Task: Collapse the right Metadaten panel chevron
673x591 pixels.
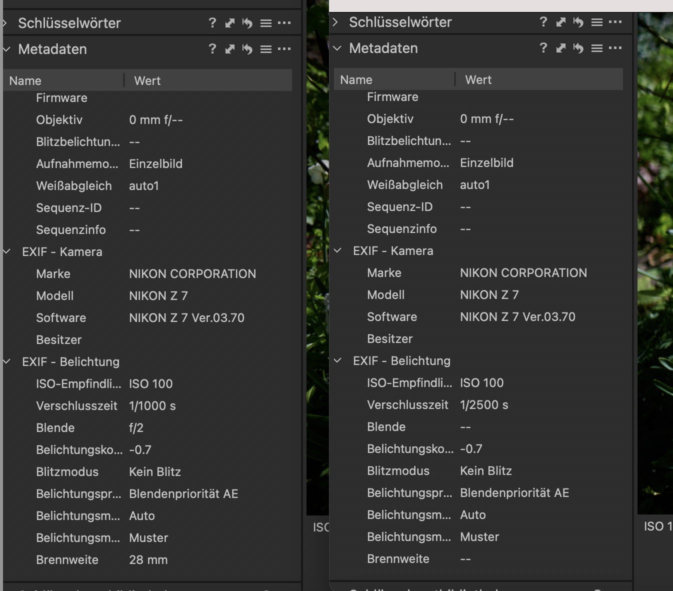Action: click(x=337, y=48)
